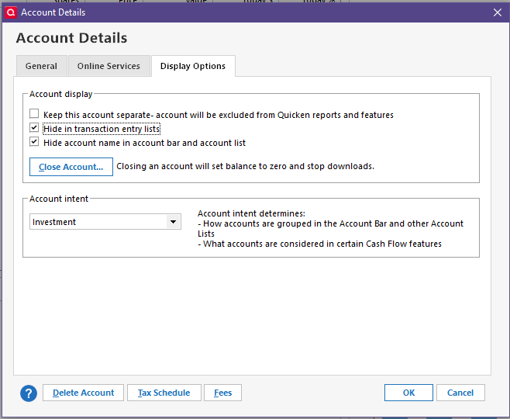Click the Account Details heading text
The height and width of the screenshot is (419, 510).
(x=71, y=38)
